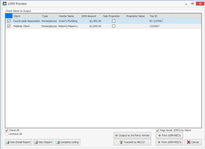Click Output to 3rd Party Vendor
The width and height of the screenshot is (205, 149).
click(x=132, y=135)
